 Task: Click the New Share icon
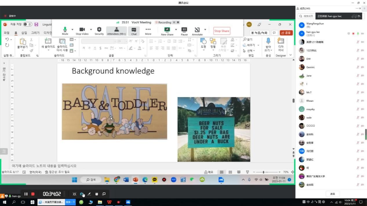(167, 29)
